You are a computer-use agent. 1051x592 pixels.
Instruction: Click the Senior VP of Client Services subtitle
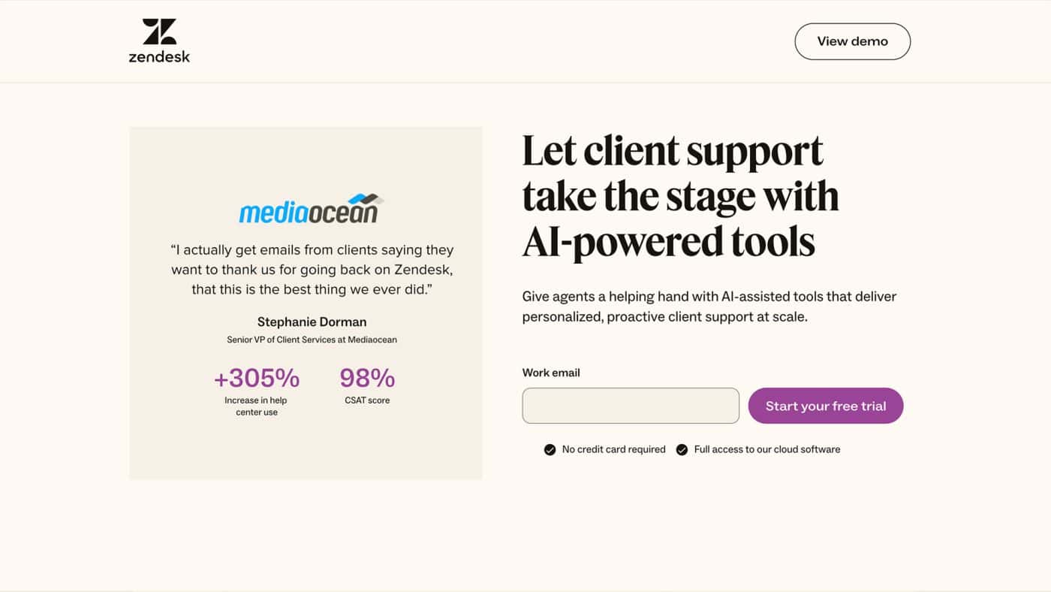312,340
